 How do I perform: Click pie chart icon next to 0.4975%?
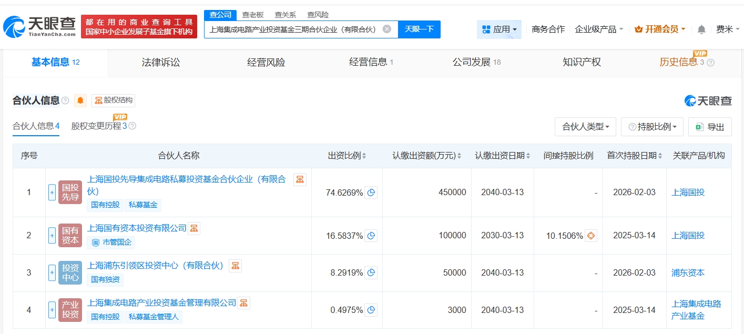click(x=371, y=310)
